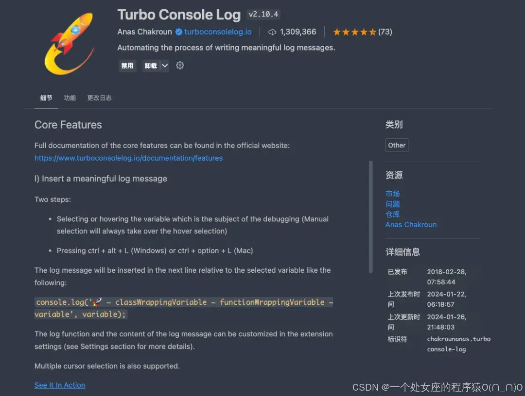This screenshot has height=396, width=525.
Task: Follow the See It In Action link
Action: 60,385
